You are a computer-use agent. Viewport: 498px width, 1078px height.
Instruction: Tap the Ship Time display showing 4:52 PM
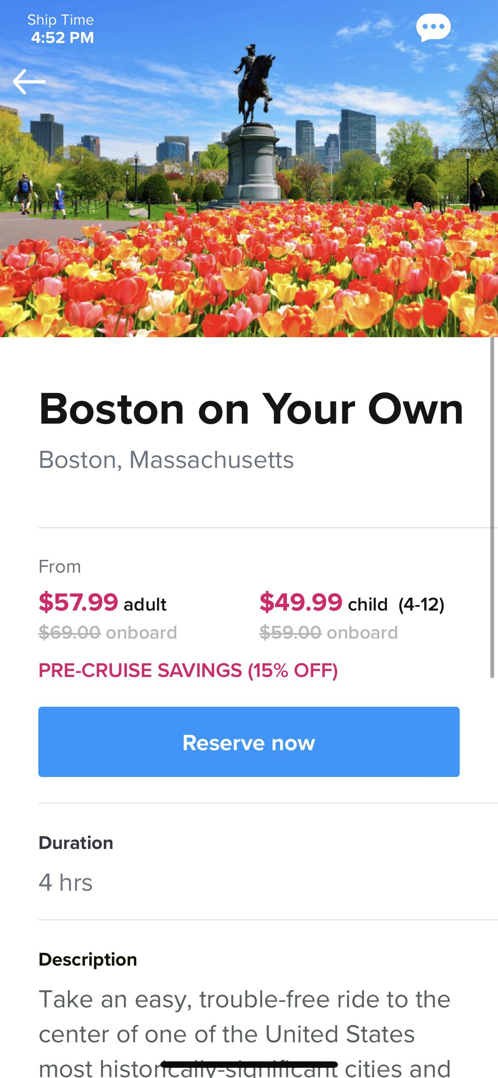tap(62, 29)
